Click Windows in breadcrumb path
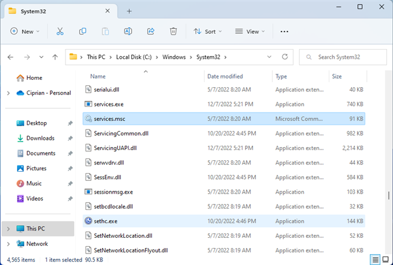Image resolution: width=393 pixels, height=265 pixels. tap(174, 57)
